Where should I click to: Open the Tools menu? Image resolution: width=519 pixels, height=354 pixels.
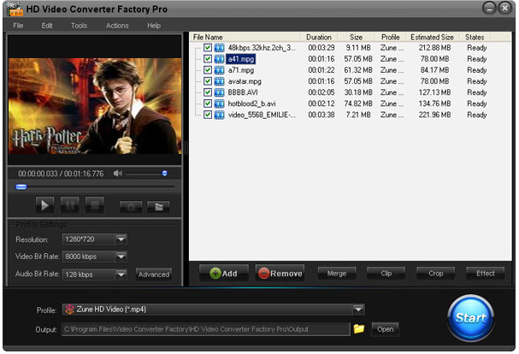(x=79, y=26)
